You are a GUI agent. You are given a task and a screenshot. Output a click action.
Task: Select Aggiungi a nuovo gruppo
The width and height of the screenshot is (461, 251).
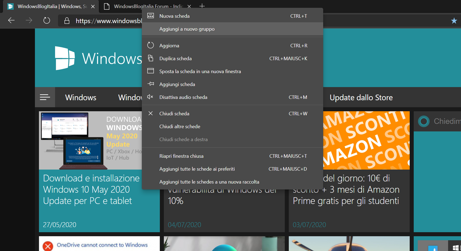(x=232, y=29)
